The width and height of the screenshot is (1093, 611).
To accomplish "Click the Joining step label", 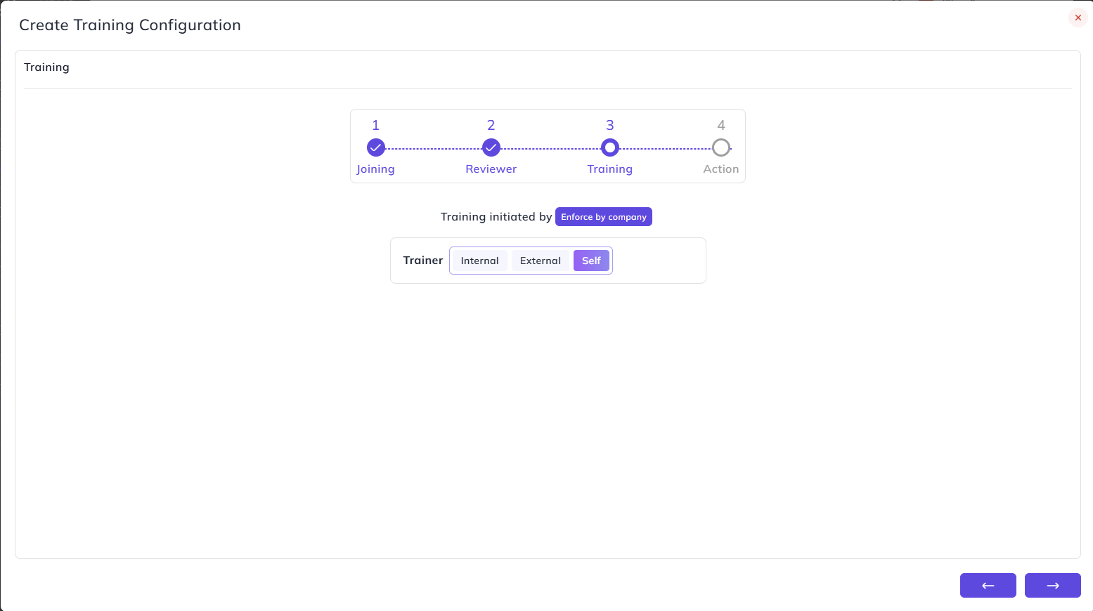I will (375, 169).
